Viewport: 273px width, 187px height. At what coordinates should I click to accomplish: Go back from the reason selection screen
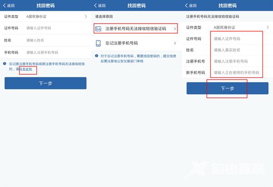tap(100, 5)
